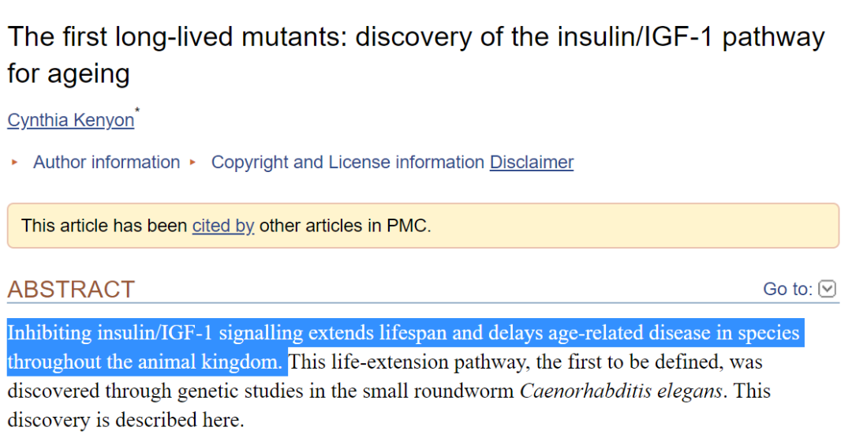Click inside the highlighted blue abstract sentence
Screen dimensions: 852x442
tap(405, 333)
